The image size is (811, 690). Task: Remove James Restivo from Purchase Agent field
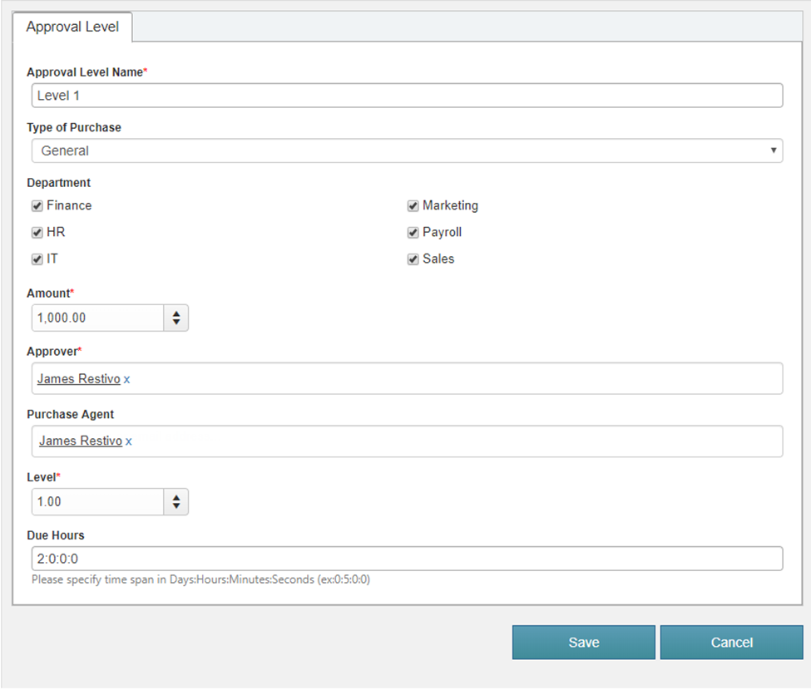pos(129,441)
